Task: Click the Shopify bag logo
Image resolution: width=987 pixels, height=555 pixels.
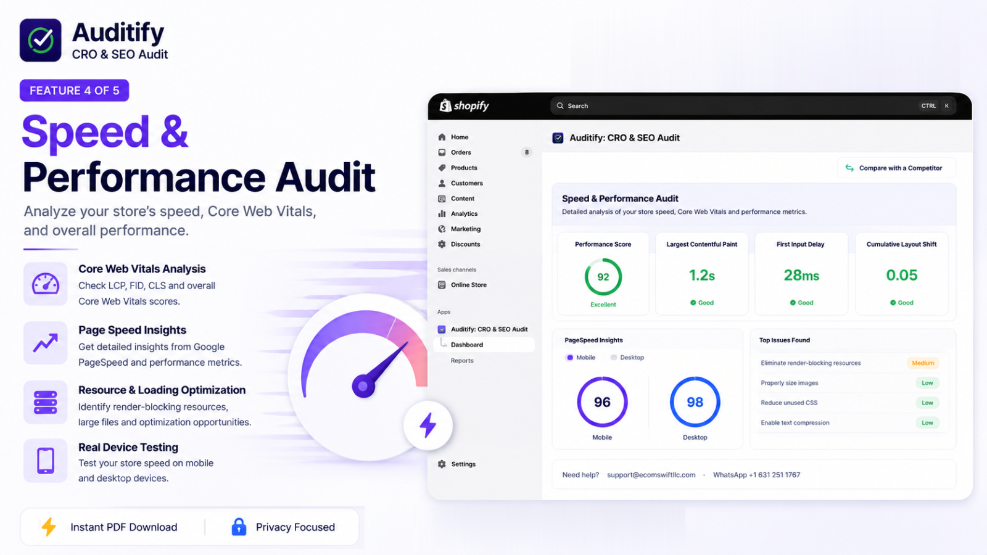Action: 445,105
